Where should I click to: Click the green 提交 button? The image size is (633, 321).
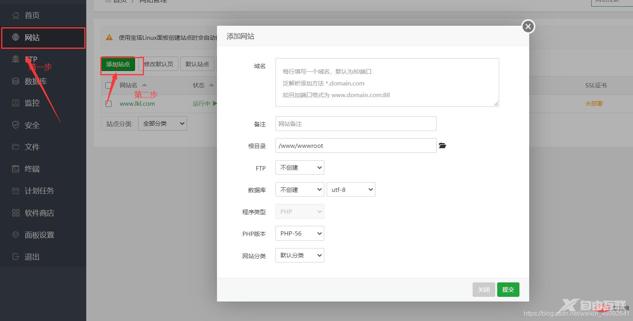(x=508, y=289)
